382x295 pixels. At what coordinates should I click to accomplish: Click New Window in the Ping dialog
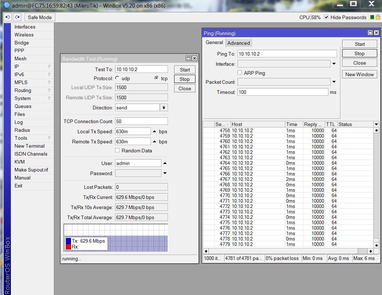[x=360, y=74]
